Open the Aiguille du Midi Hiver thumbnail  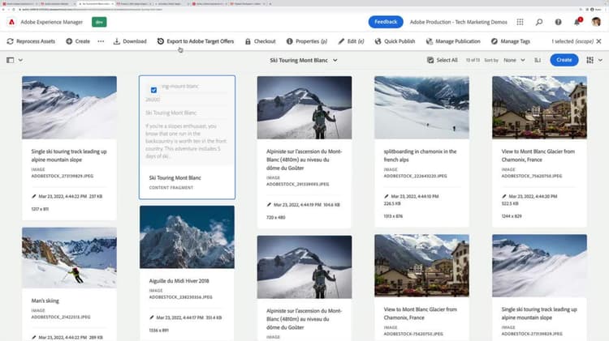(187, 237)
